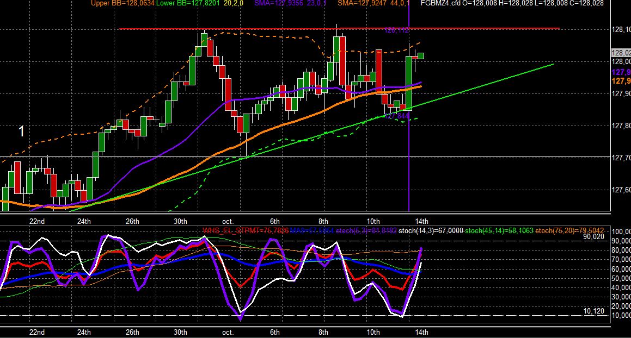This screenshot has height=338, width=631.
Task: Click the white number 1 chart label
Action: point(21,132)
